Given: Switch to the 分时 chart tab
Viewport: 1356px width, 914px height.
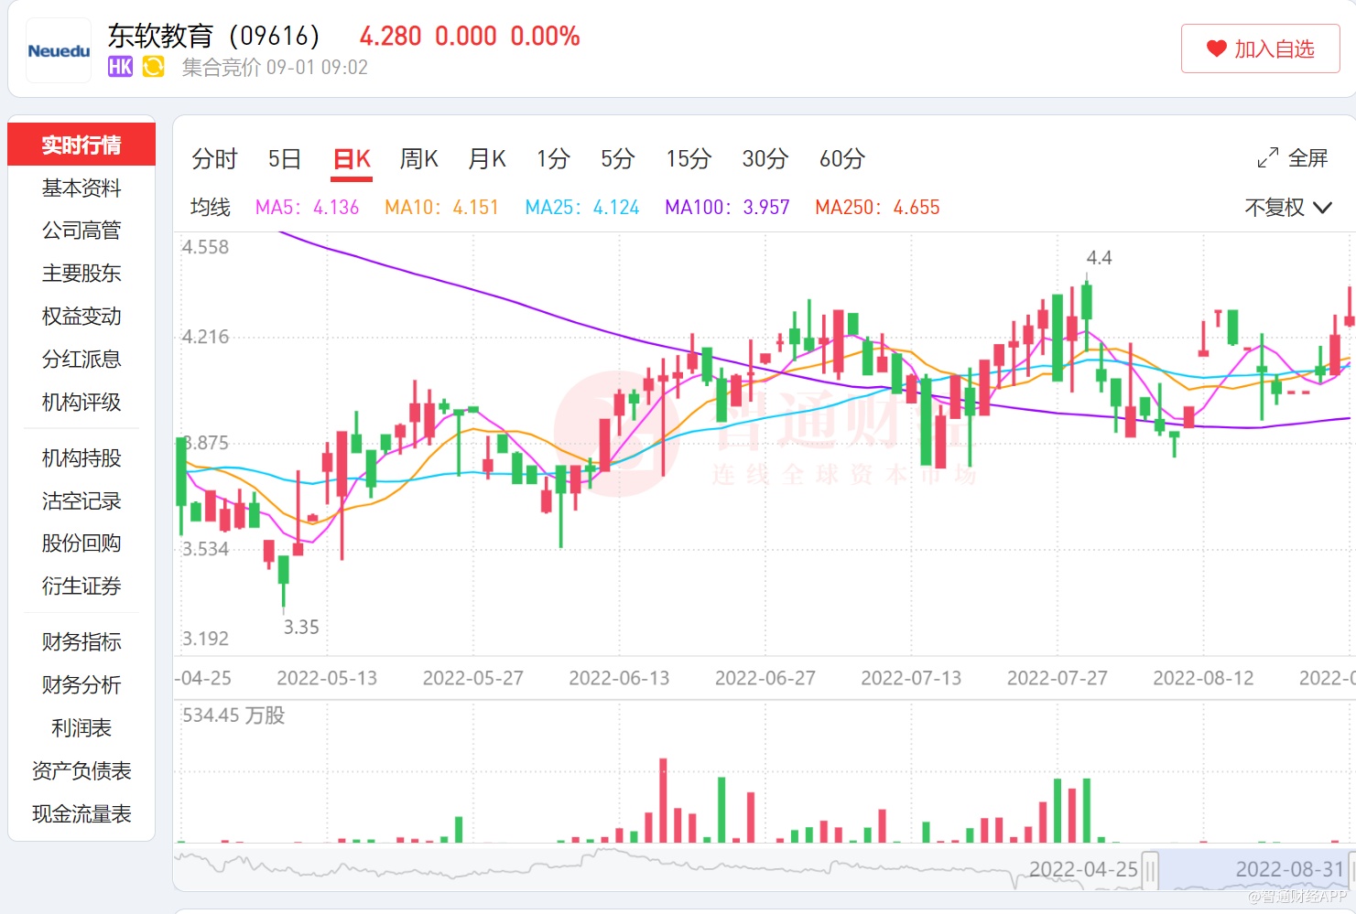Looking at the screenshot, I should [x=214, y=159].
